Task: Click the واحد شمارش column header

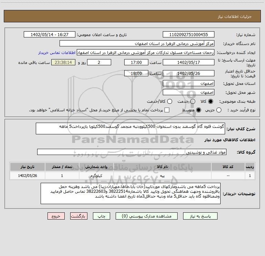Action: coord(96,167)
